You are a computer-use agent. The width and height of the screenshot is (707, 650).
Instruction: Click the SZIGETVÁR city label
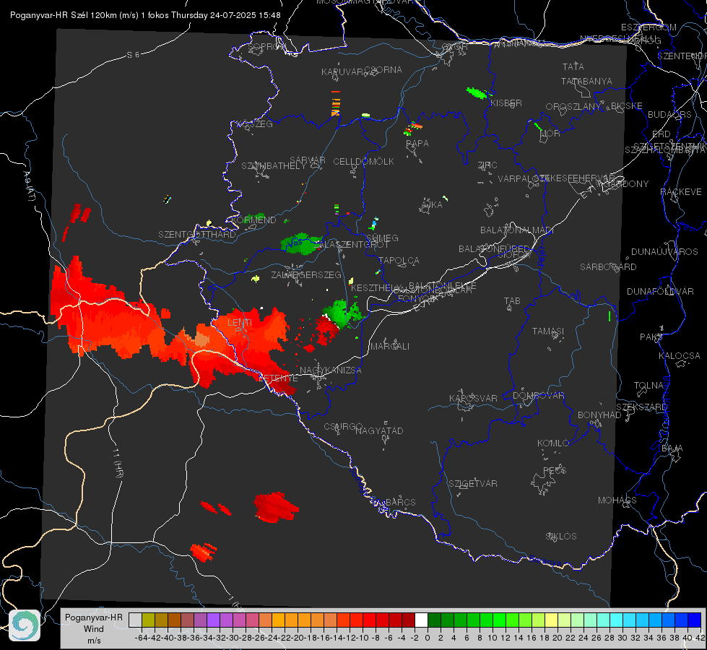coord(473,484)
